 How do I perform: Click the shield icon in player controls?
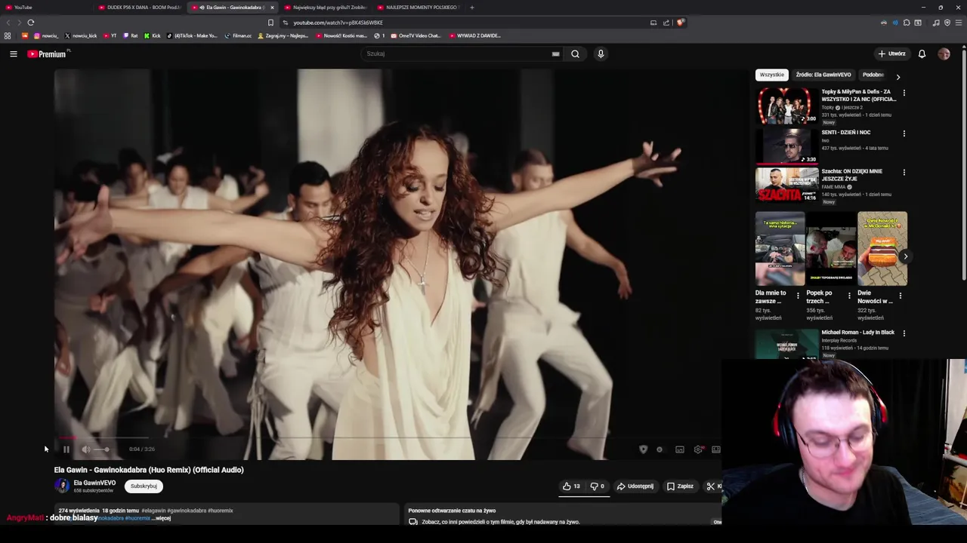point(643,449)
